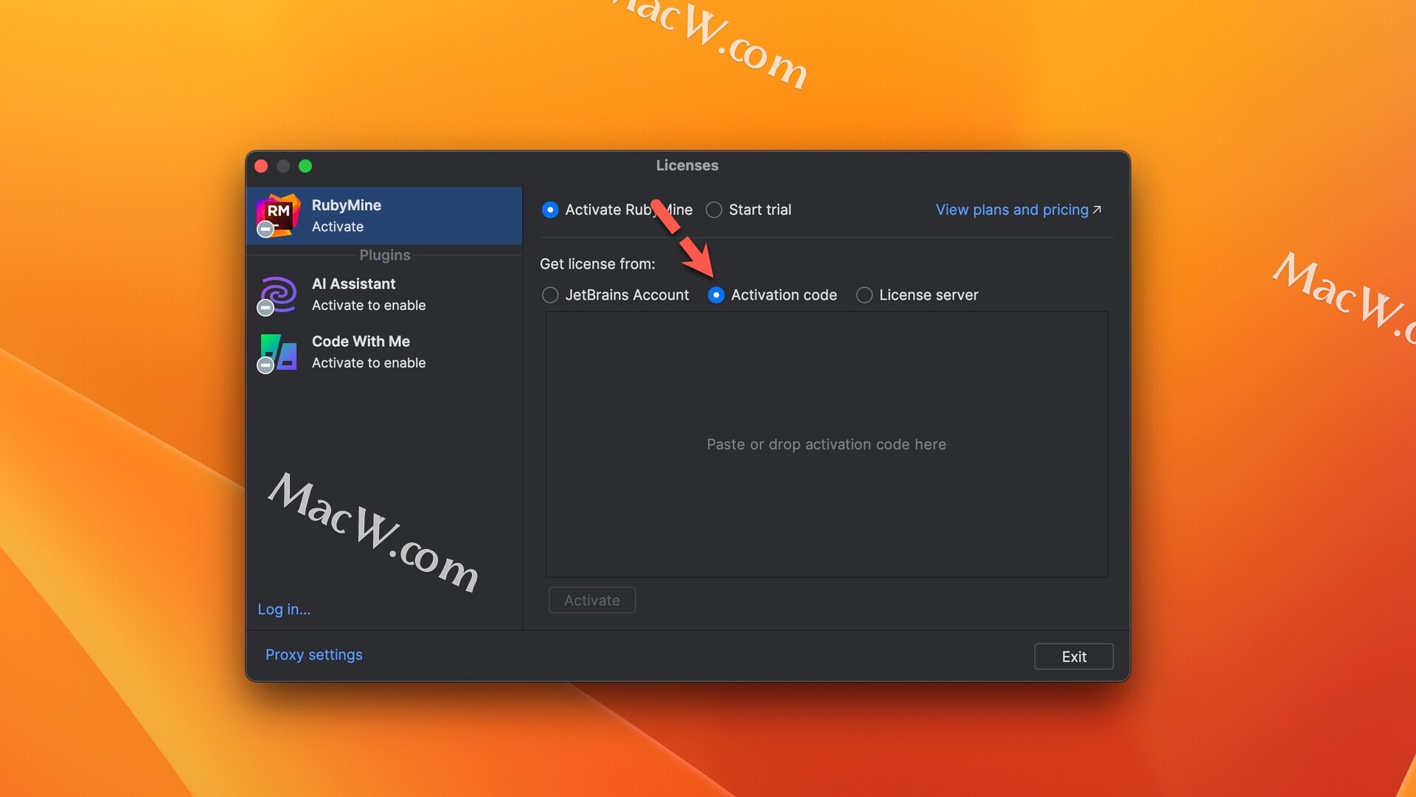This screenshot has height=797, width=1416.
Task: Choose License server option
Action: 864,295
